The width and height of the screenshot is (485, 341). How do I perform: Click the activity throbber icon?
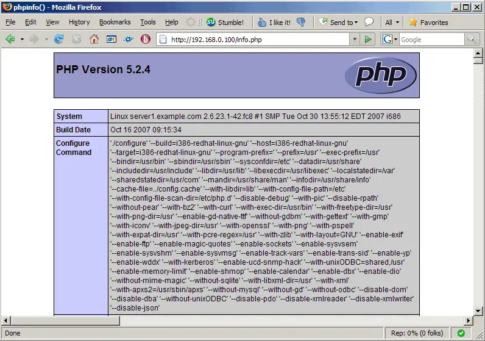(191, 22)
